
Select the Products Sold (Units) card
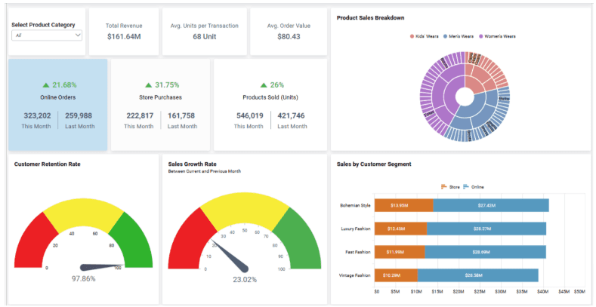270,105
